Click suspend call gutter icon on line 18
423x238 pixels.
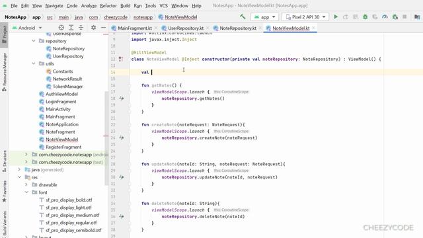[x=122, y=99]
